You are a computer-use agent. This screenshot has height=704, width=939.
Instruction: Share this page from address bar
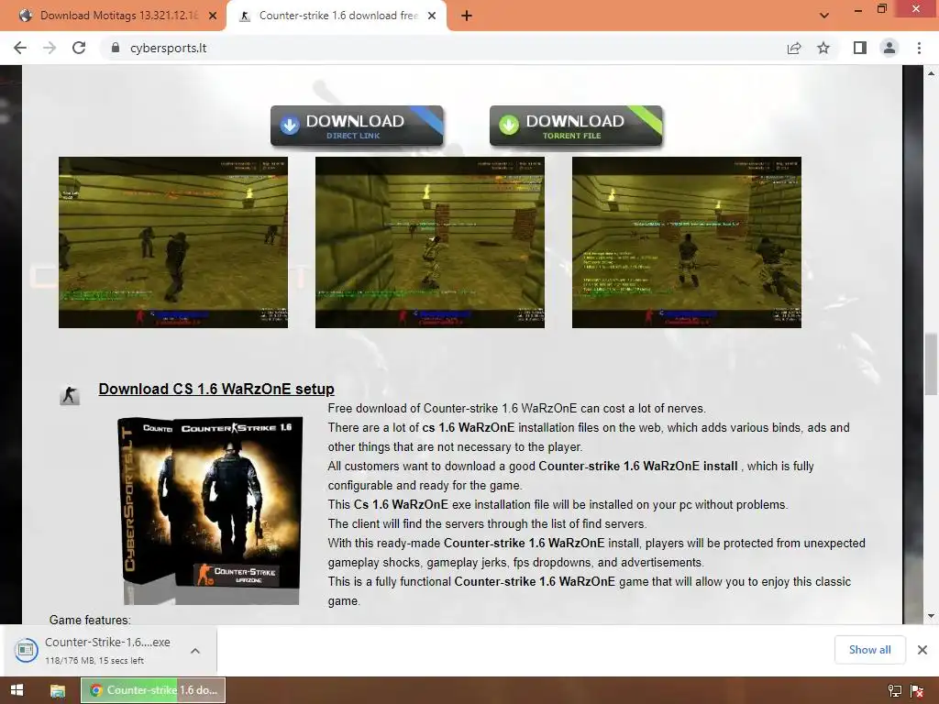pos(794,48)
